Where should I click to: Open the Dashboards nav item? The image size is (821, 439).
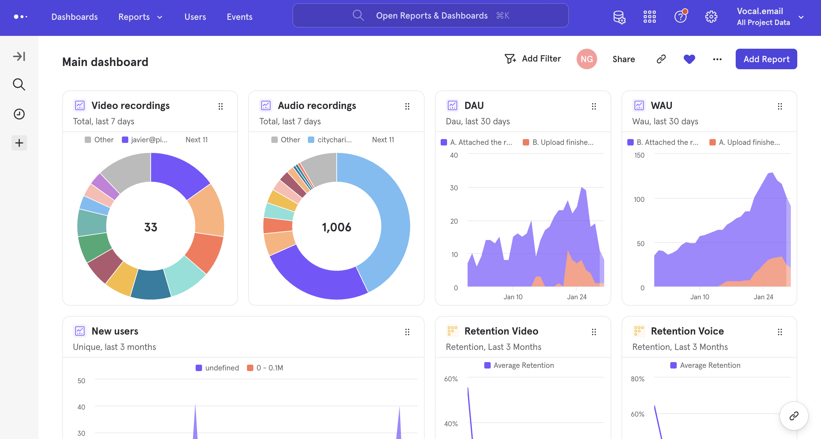coord(74,17)
